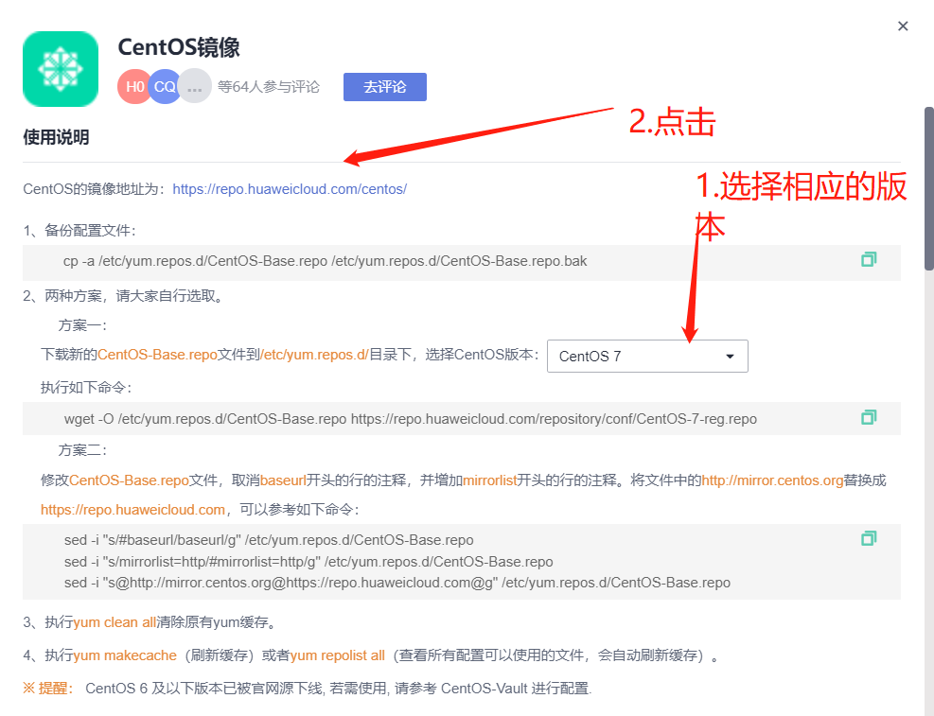Click the dropdown arrow beside CentOS 7

(x=730, y=357)
